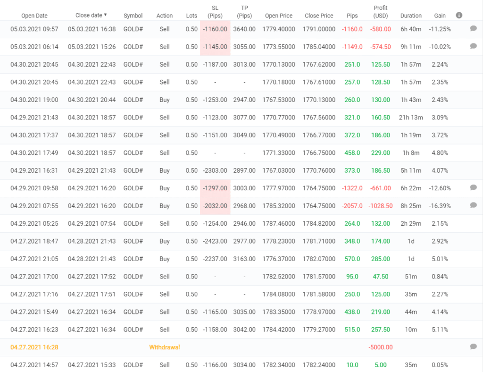View comment on the 05.03.2021 09:57 sell trade
The height and width of the screenshot is (372, 483).
(474, 29)
